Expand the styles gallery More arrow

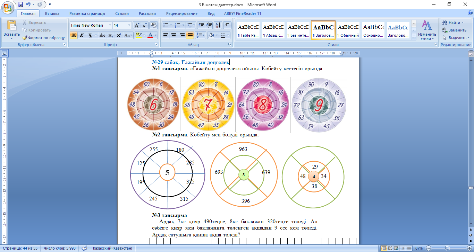pos(414,37)
